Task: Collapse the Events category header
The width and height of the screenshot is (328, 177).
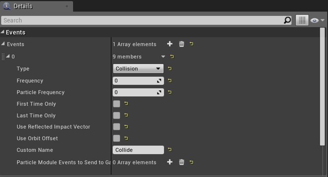Action: click(2, 32)
